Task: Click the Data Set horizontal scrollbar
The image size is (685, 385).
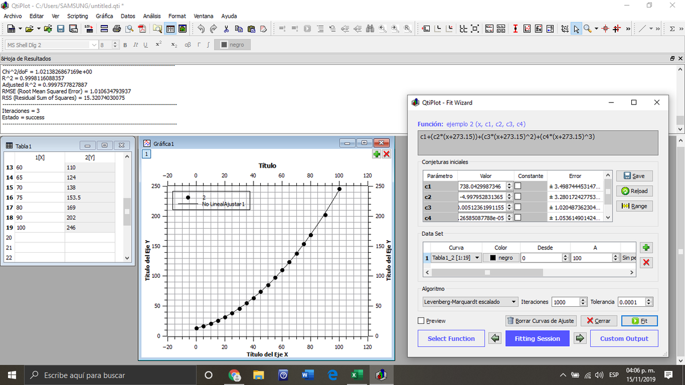Action: (530, 273)
